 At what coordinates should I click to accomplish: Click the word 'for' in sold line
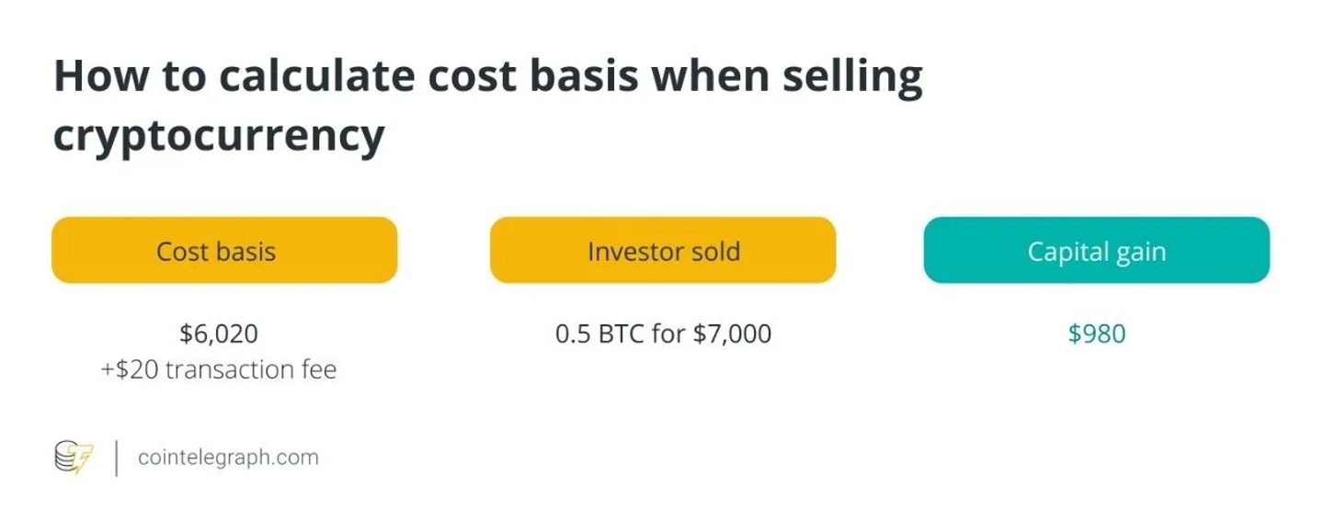[668, 333]
